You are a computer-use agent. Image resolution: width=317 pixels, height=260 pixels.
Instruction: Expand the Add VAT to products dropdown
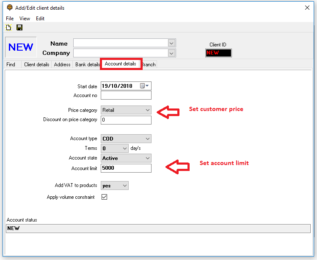click(x=124, y=186)
